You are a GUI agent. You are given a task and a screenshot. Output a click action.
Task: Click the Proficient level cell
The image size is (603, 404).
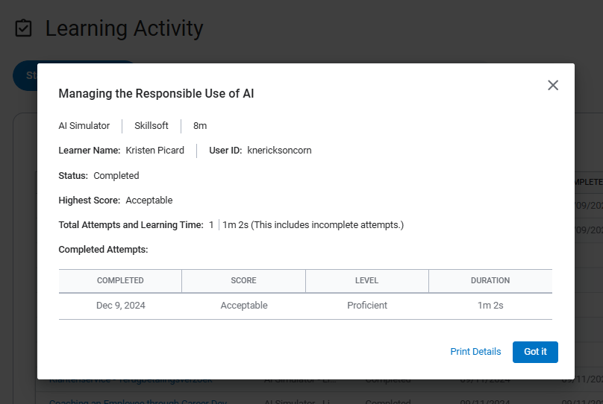366,306
